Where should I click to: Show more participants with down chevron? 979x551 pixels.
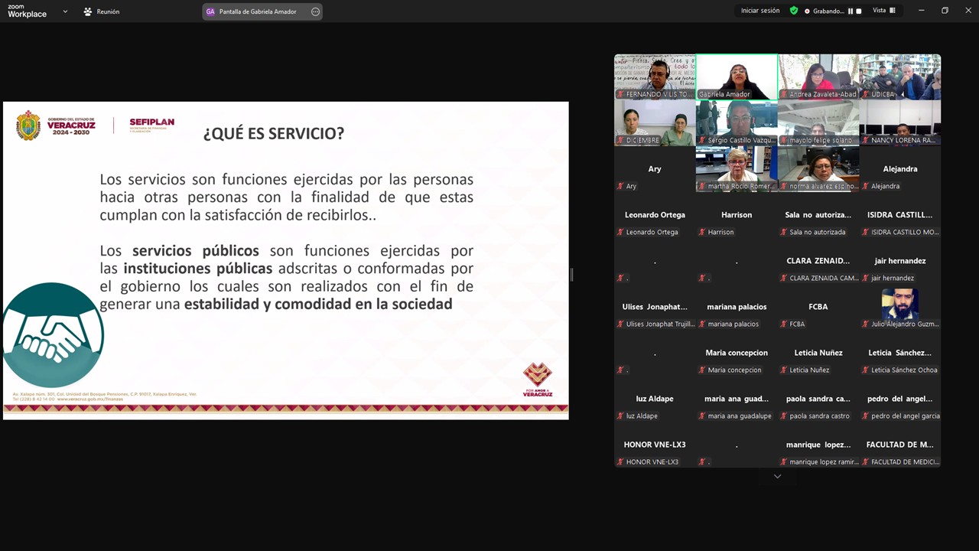[777, 477]
